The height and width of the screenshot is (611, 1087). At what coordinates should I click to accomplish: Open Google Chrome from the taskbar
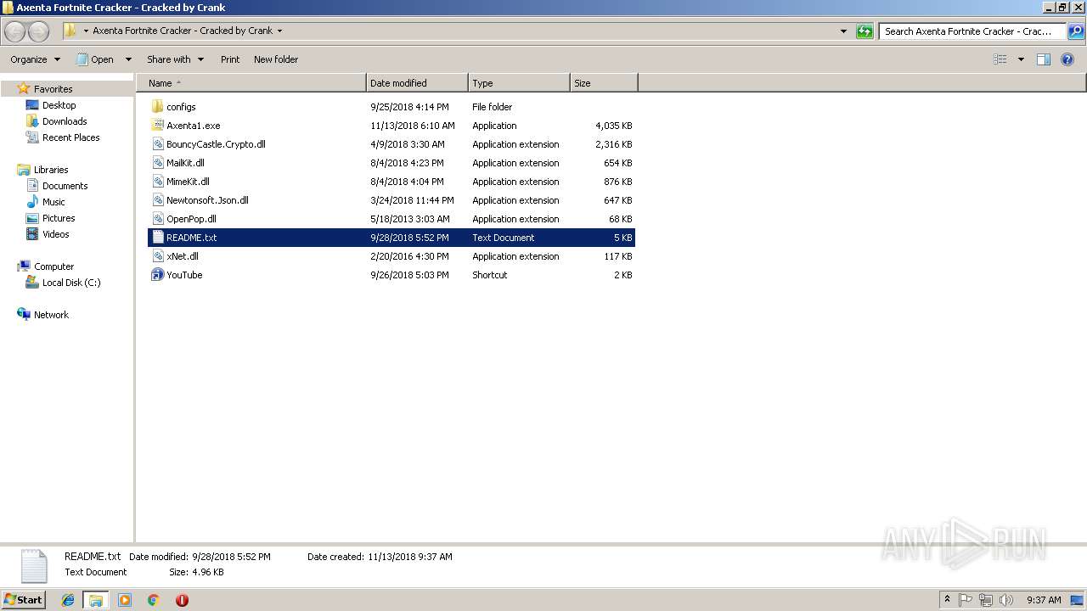click(x=154, y=600)
